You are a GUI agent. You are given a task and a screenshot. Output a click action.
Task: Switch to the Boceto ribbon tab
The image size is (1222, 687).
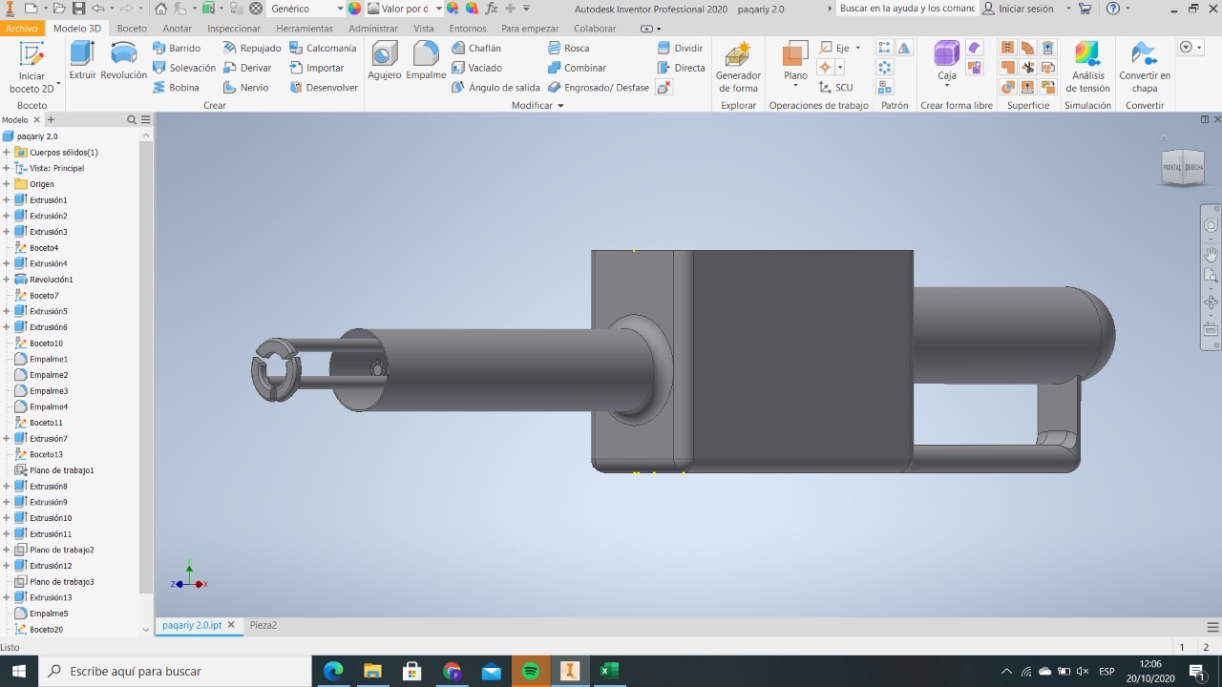132,29
